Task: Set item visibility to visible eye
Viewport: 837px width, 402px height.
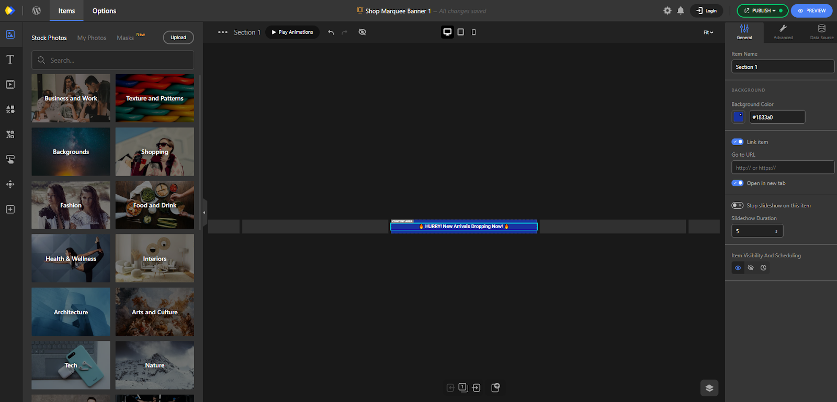Action: click(x=738, y=268)
